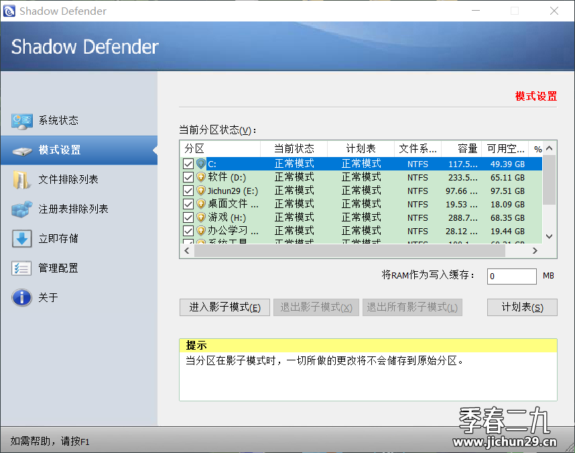The width and height of the screenshot is (575, 453).
Task: Select the 软件 (D:) row name
Action: (227, 177)
